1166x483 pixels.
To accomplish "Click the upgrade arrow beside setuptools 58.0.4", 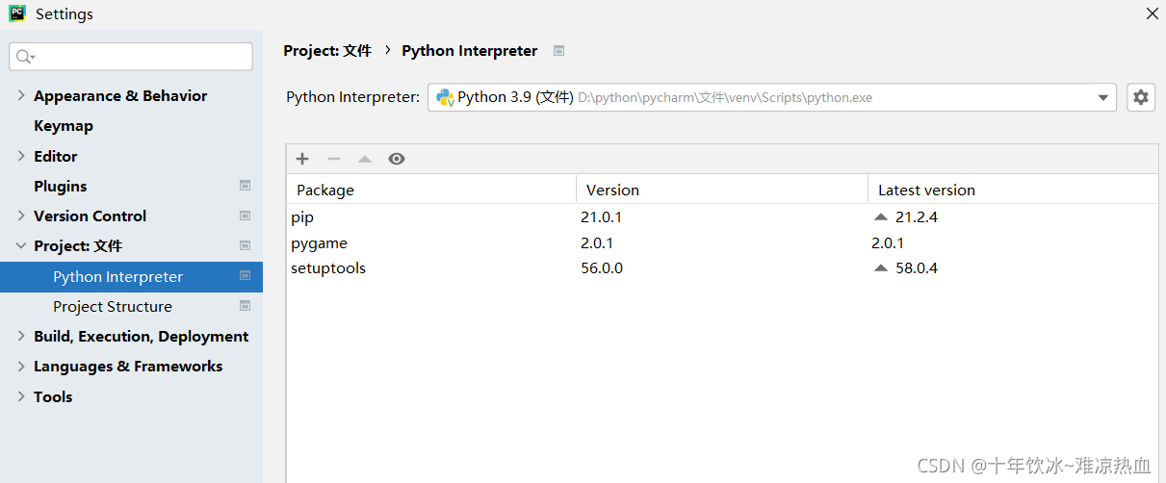I will pyautogui.click(x=880, y=268).
